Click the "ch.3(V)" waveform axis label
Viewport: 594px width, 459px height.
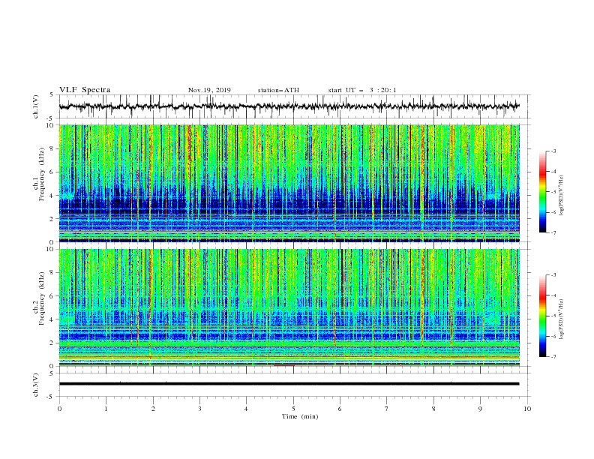[36, 385]
